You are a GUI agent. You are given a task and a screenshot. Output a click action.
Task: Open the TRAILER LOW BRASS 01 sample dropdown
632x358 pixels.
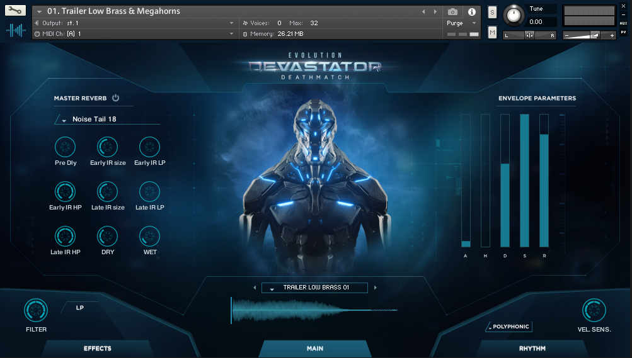[x=315, y=288]
